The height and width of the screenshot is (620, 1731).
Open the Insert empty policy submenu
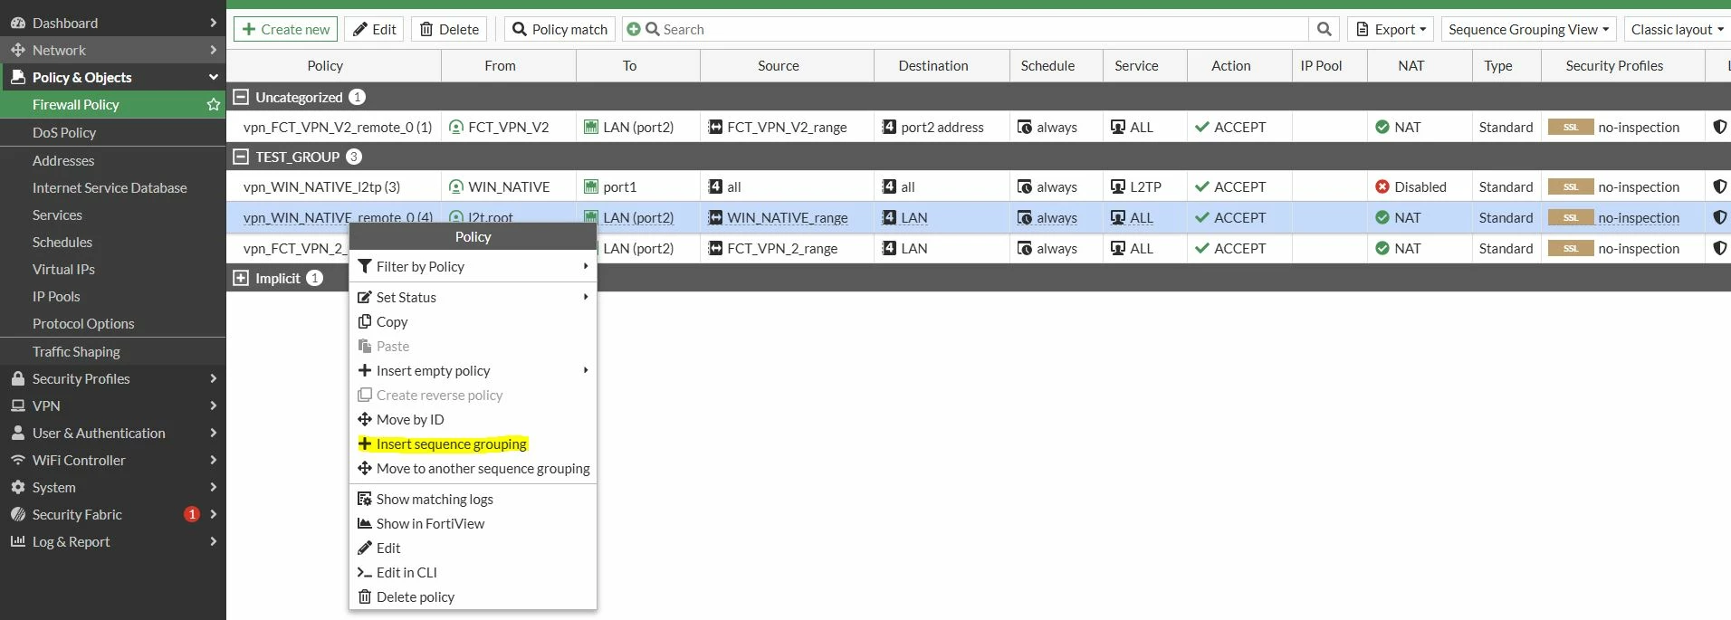pos(473,370)
